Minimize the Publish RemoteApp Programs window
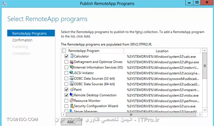The width and height of the screenshot is (214, 126). point(189,3)
